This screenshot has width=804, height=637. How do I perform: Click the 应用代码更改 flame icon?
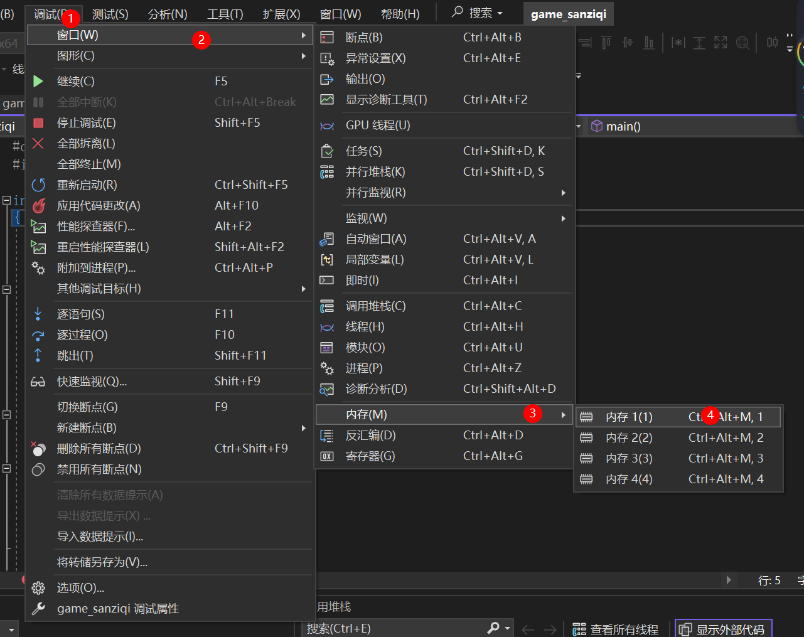click(39, 206)
